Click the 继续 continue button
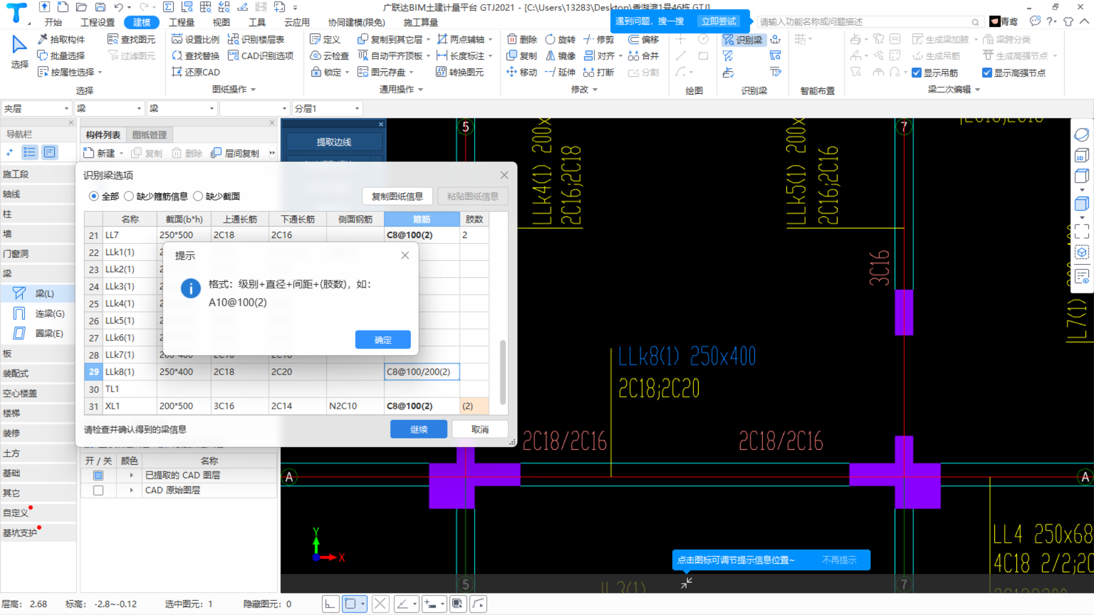This screenshot has height=615, width=1094. pos(419,429)
